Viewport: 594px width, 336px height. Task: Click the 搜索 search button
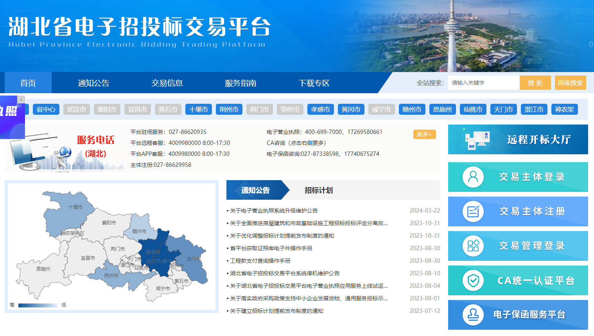point(535,83)
